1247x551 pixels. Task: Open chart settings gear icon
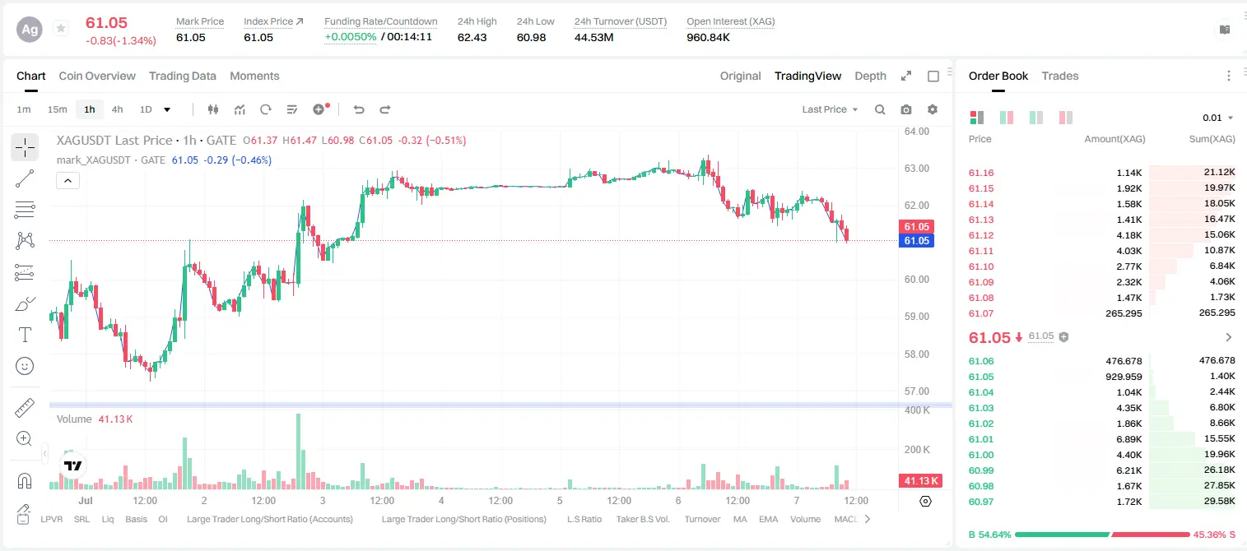pos(933,109)
